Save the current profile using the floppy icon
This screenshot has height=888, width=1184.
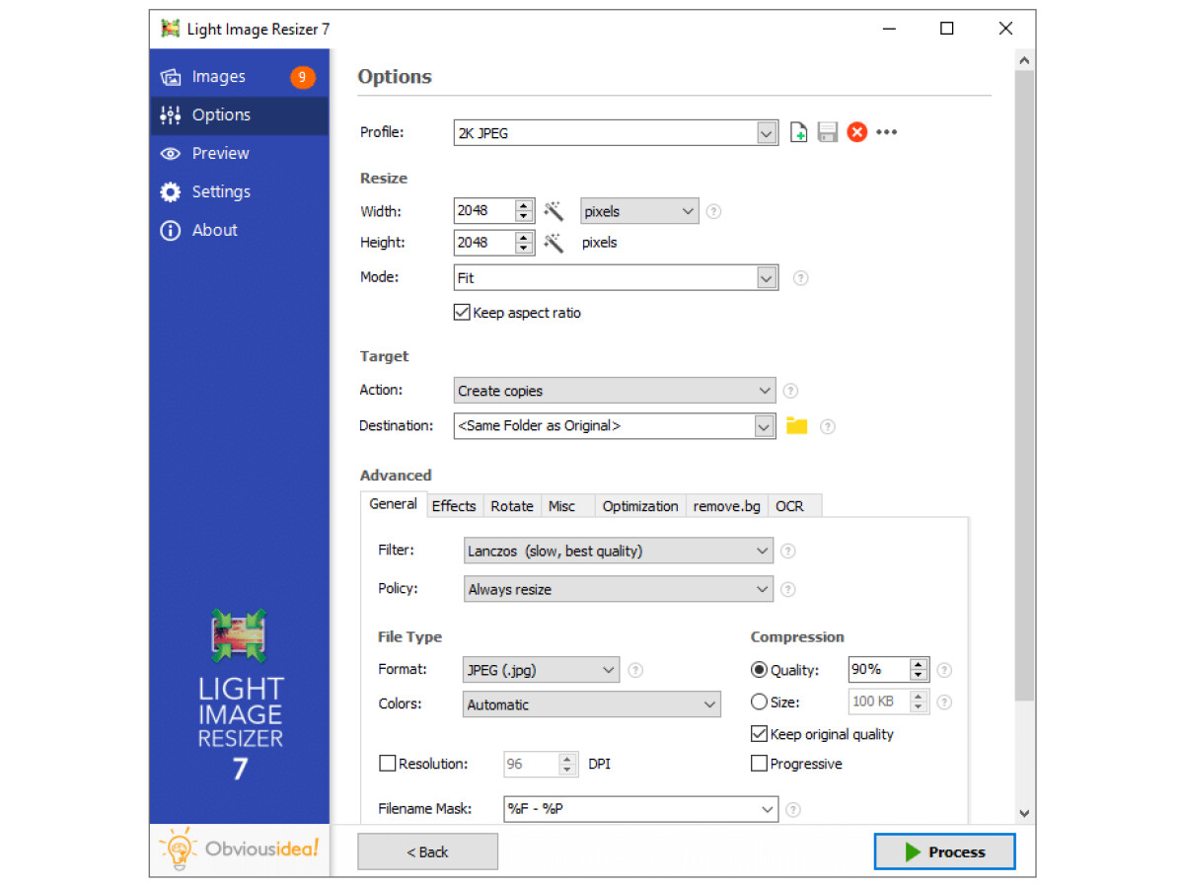click(828, 132)
